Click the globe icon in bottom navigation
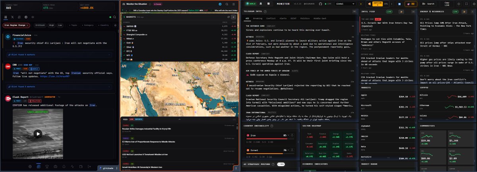 [30, 166]
